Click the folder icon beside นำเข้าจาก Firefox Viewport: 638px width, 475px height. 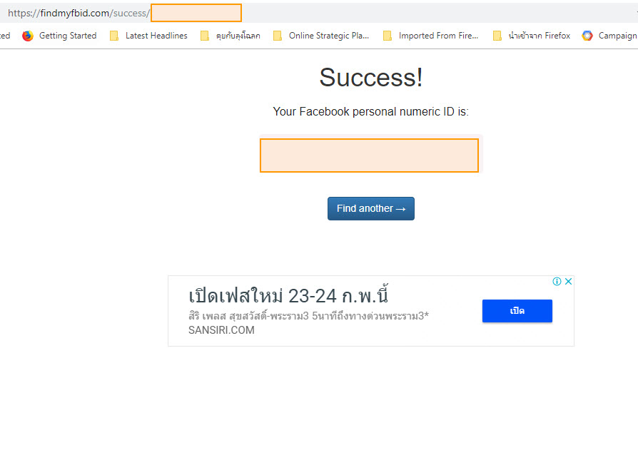497,36
